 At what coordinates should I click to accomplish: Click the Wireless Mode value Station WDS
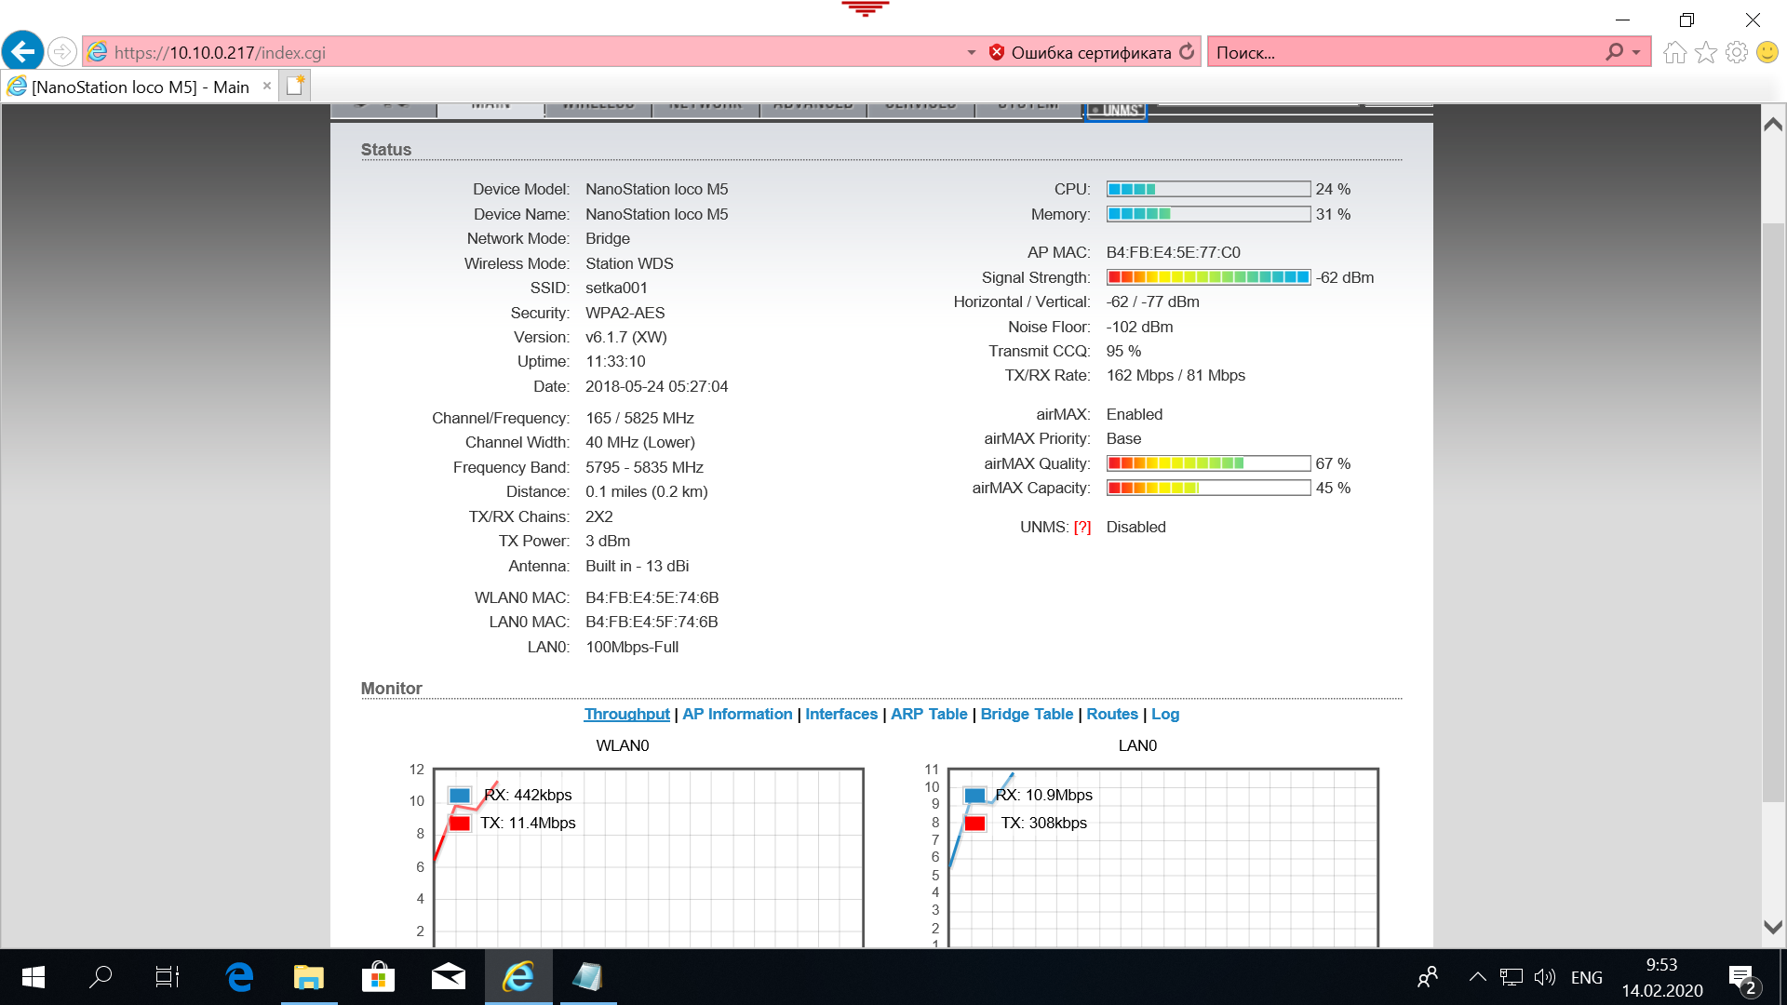[629, 263]
